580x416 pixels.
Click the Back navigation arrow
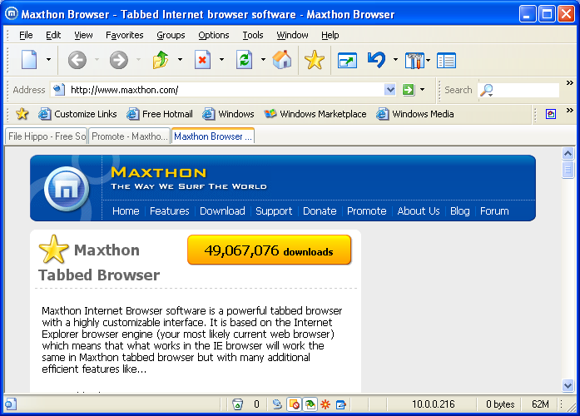tap(77, 60)
